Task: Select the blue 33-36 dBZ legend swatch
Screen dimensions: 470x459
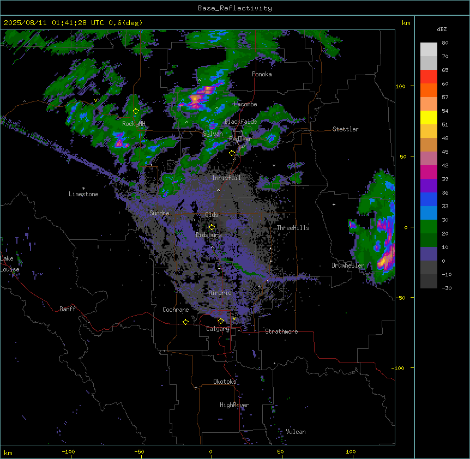Action: coord(429,199)
